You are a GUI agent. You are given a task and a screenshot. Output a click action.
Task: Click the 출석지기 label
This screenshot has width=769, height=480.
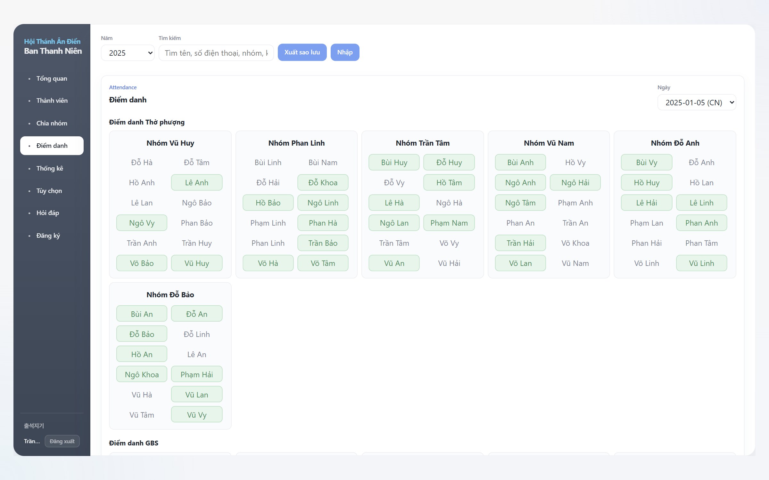(34, 426)
